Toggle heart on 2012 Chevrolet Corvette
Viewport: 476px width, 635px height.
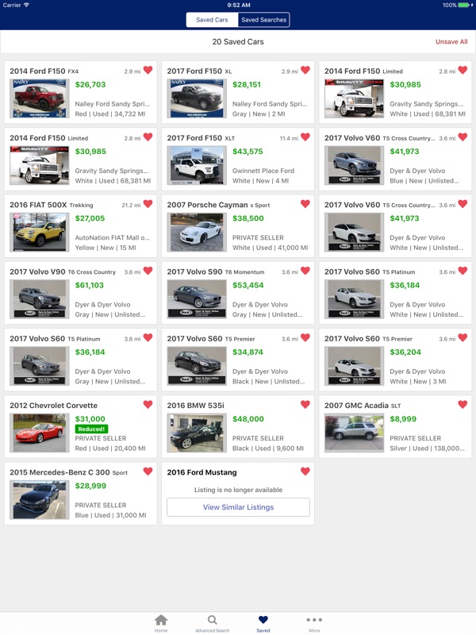[148, 404]
